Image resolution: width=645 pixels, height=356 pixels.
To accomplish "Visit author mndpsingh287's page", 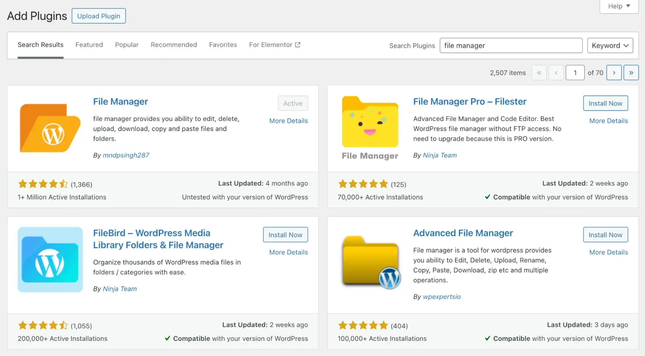I will pos(126,155).
